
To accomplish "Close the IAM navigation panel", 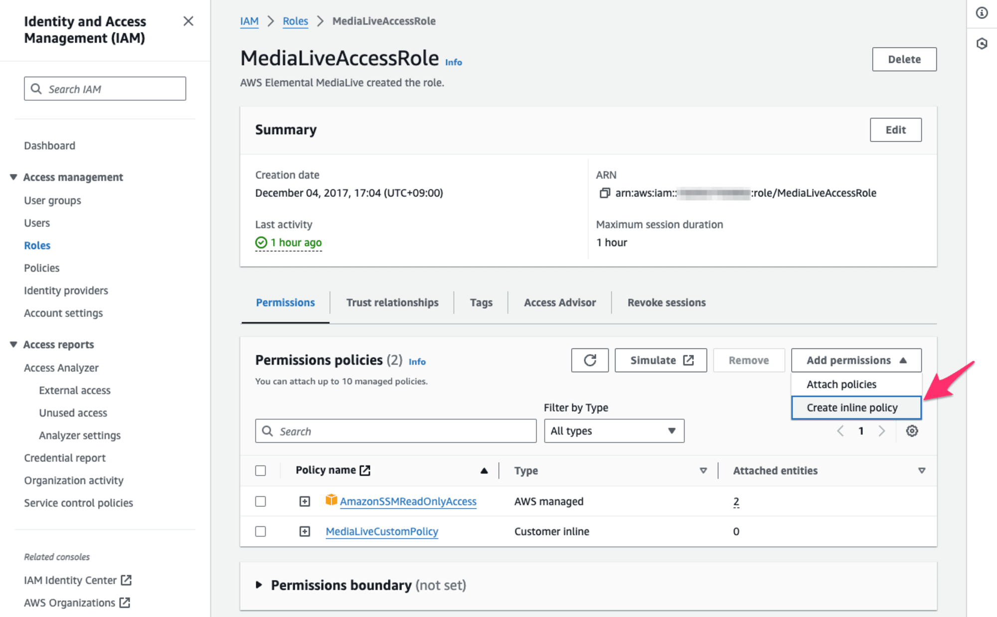I will [188, 21].
